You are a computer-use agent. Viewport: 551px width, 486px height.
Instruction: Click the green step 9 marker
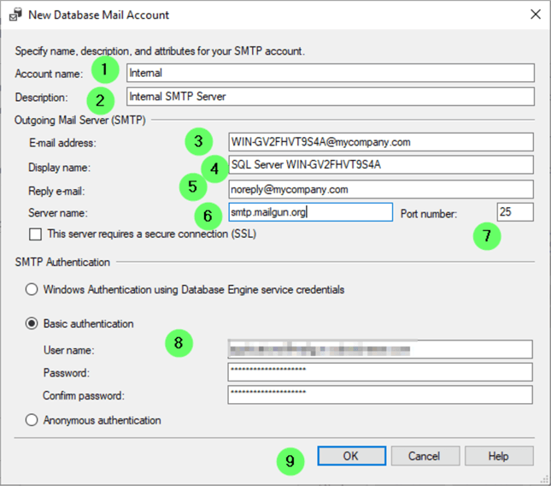pyautogui.click(x=290, y=461)
